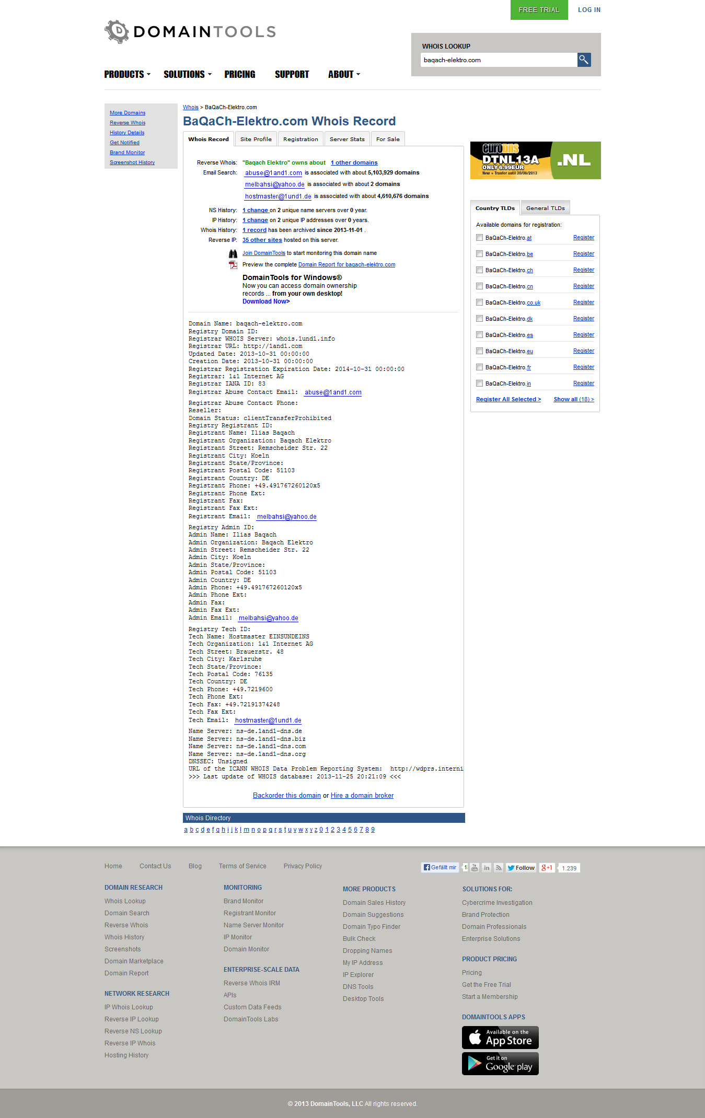This screenshot has width=705, height=1118.
Task: Check the BaQaCh-Elektro.ch checkbox
Action: click(x=479, y=270)
